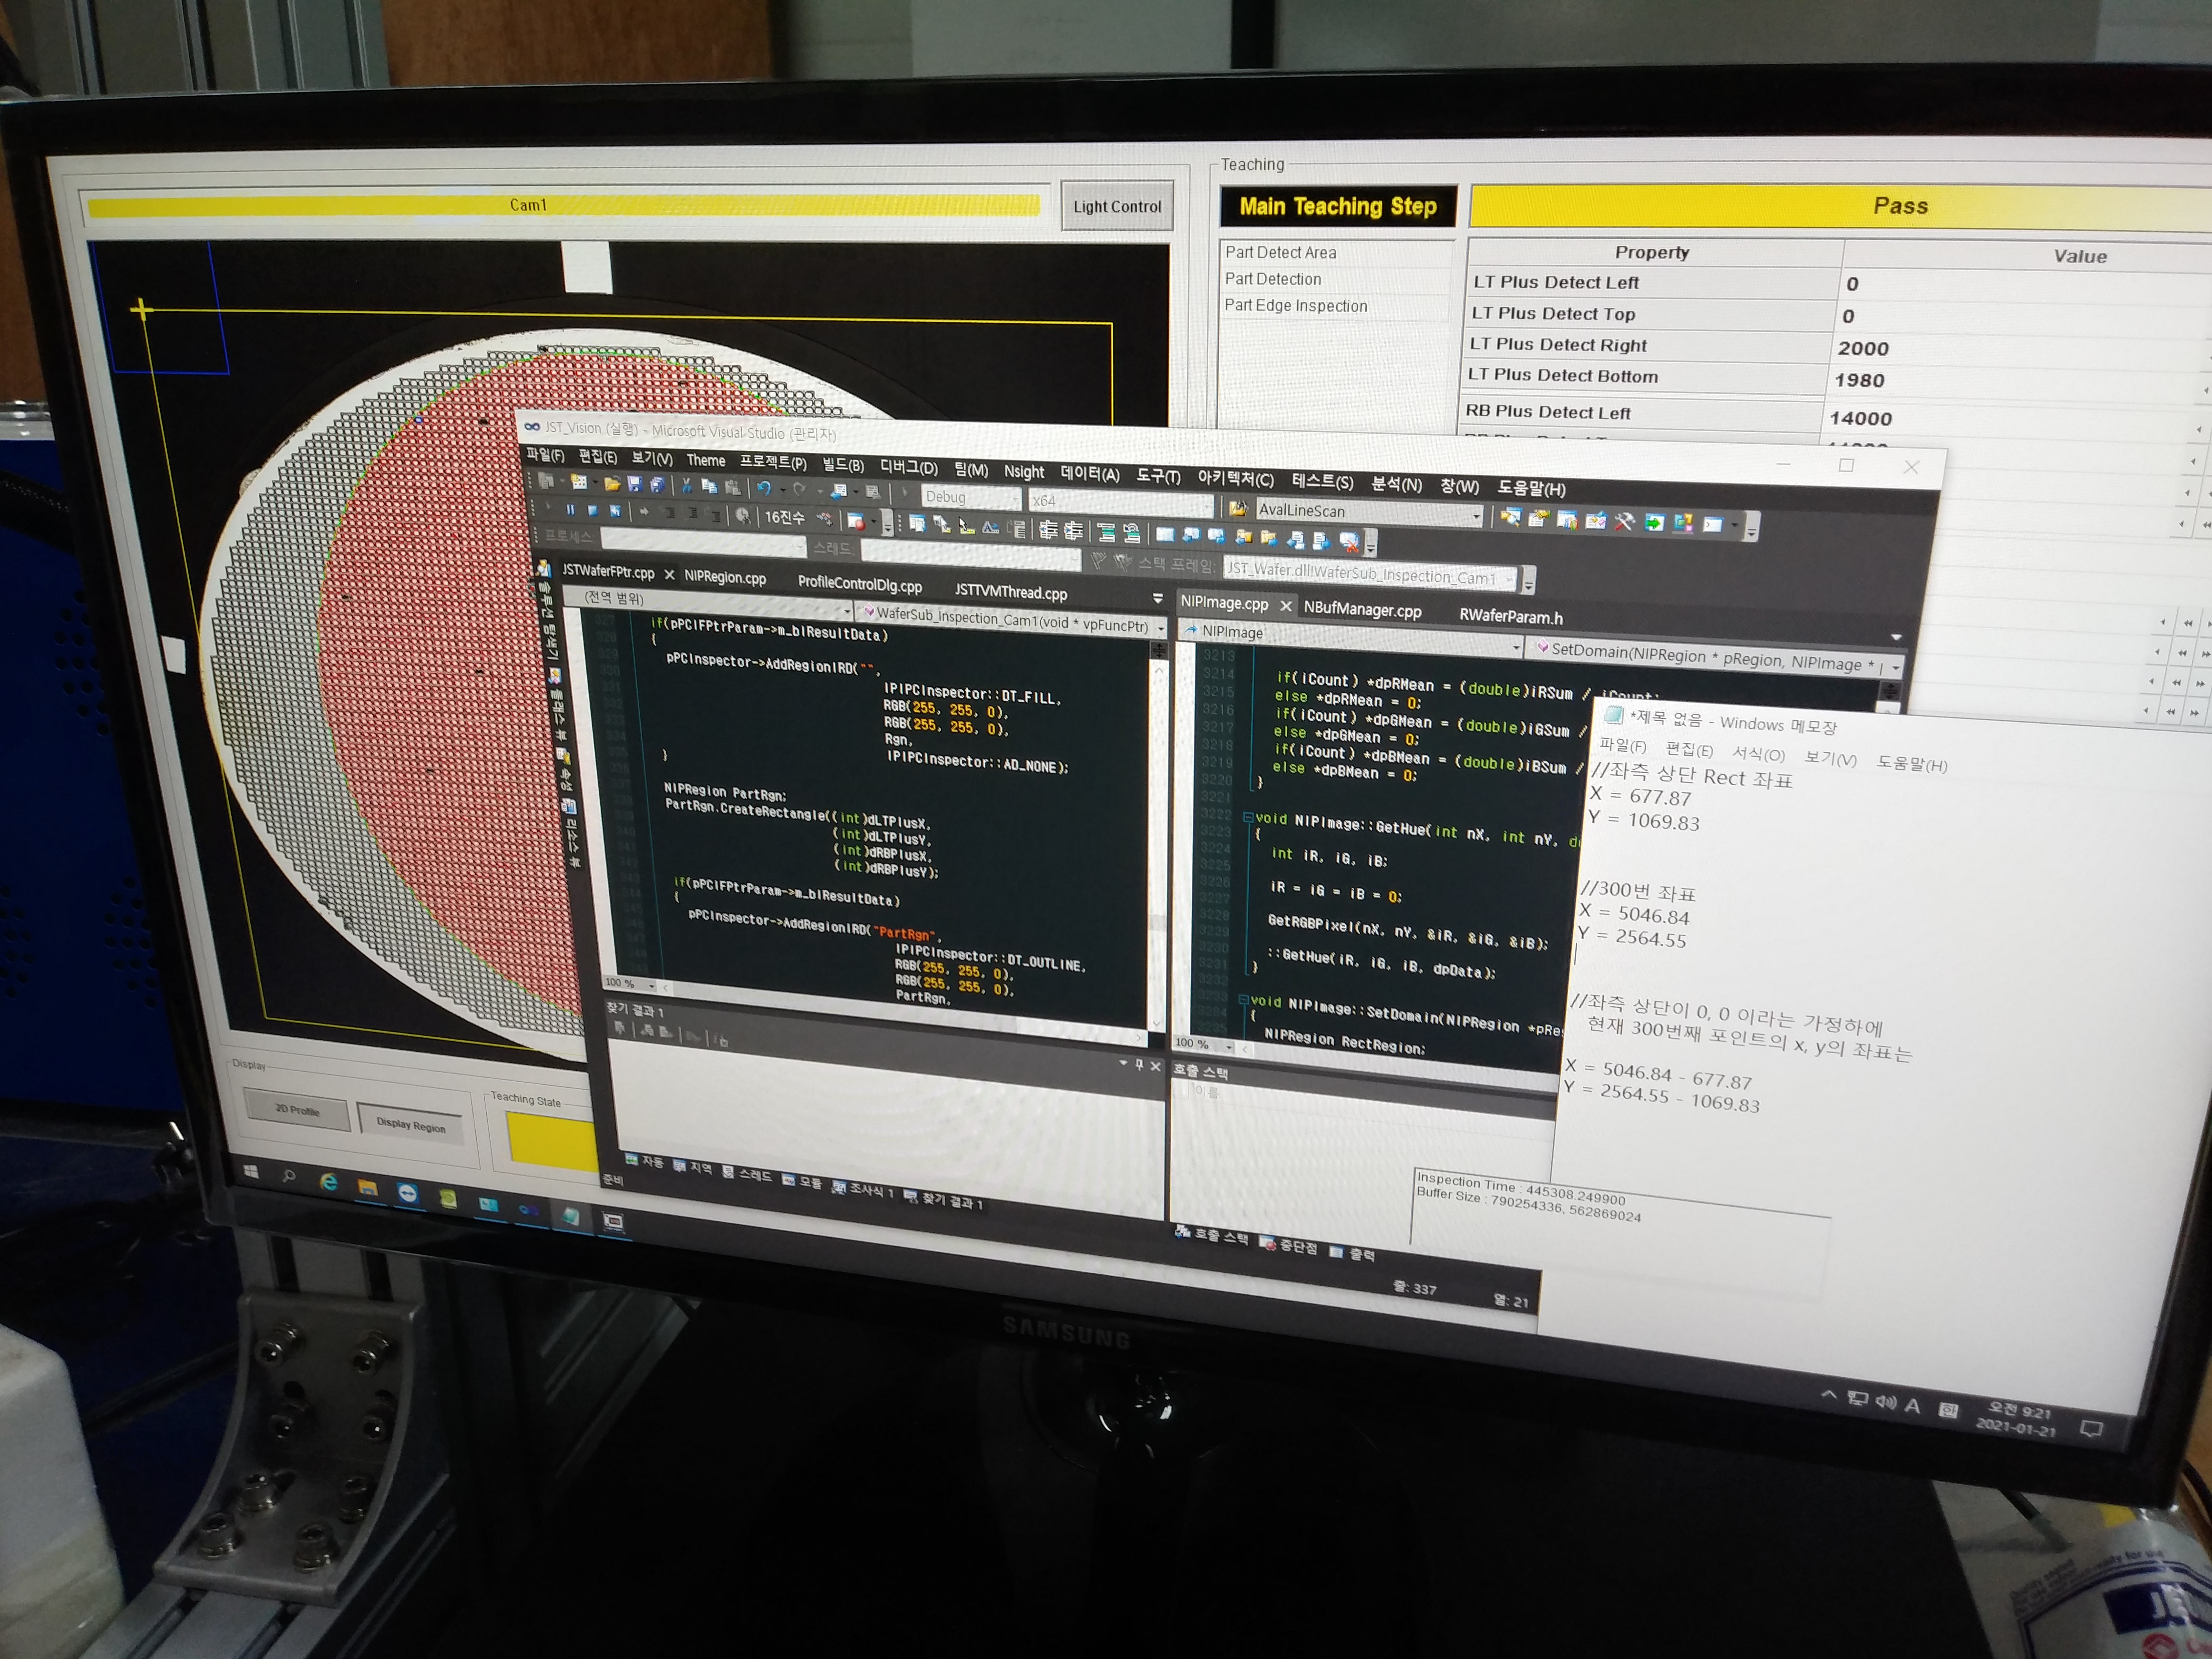Image resolution: width=2212 pixels, height=1659 pixels.
Task: Click the Visual Studio infinity icon on taskbar
Action: 528,1209
